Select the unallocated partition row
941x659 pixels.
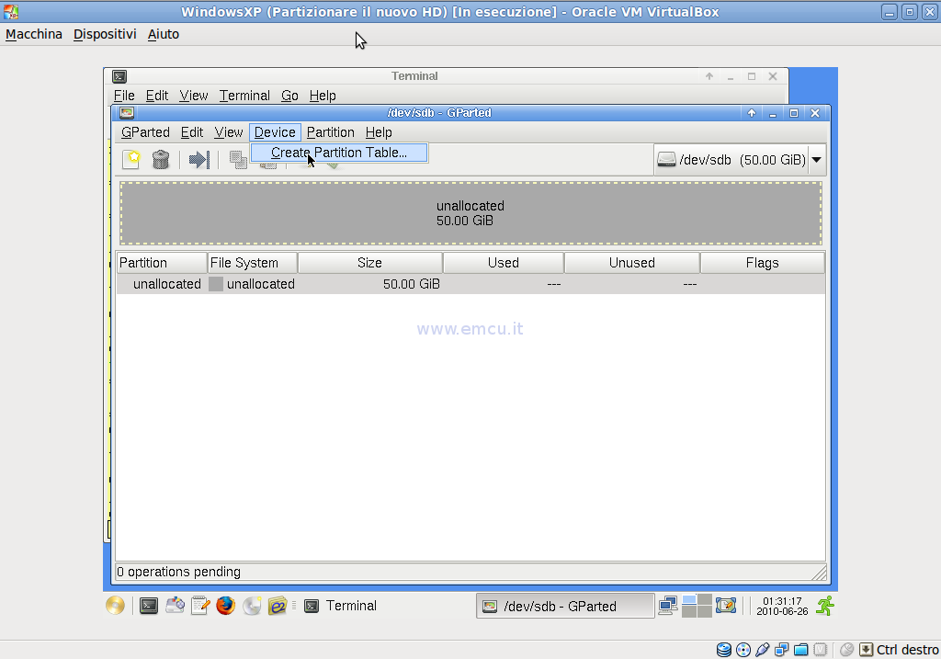tap(470, 284)
